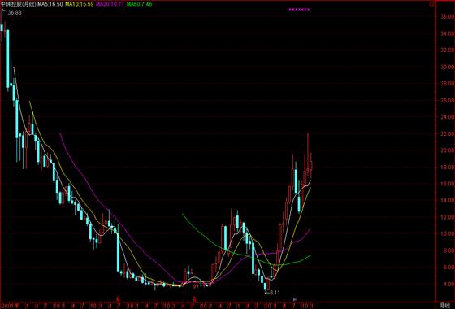The height and width of the screenshot is (309, 455).
Task: Open the 月线 period selector at bottom right
Action: point(444,306)
